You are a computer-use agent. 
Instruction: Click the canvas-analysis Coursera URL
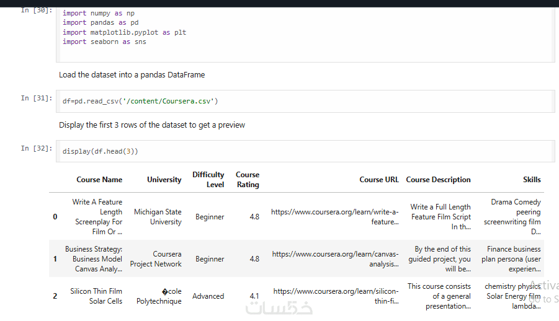click(335, 259)
